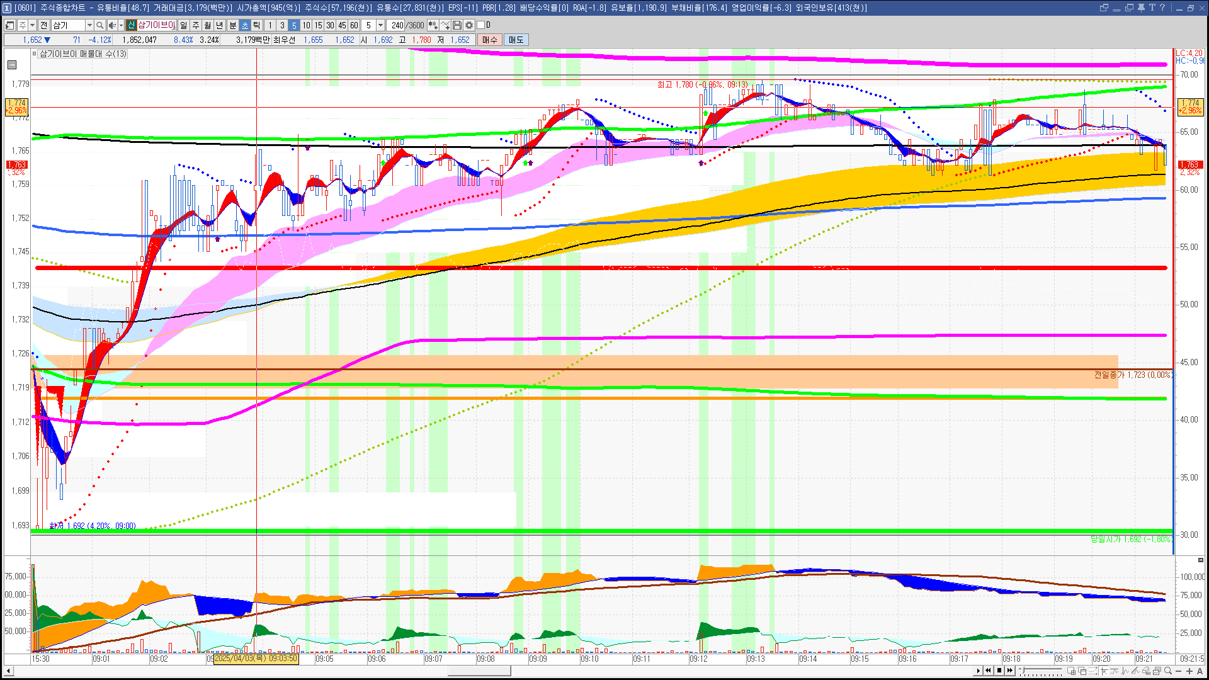
Task: Click the zoom-in plus icon at bottom right
Action: pos(1189,671)
